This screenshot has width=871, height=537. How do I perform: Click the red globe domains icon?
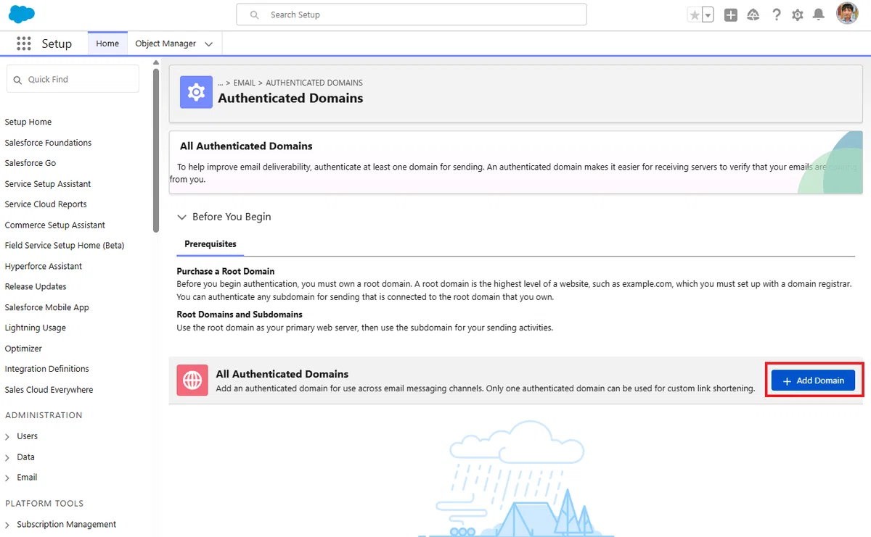[x=192, y=380]
